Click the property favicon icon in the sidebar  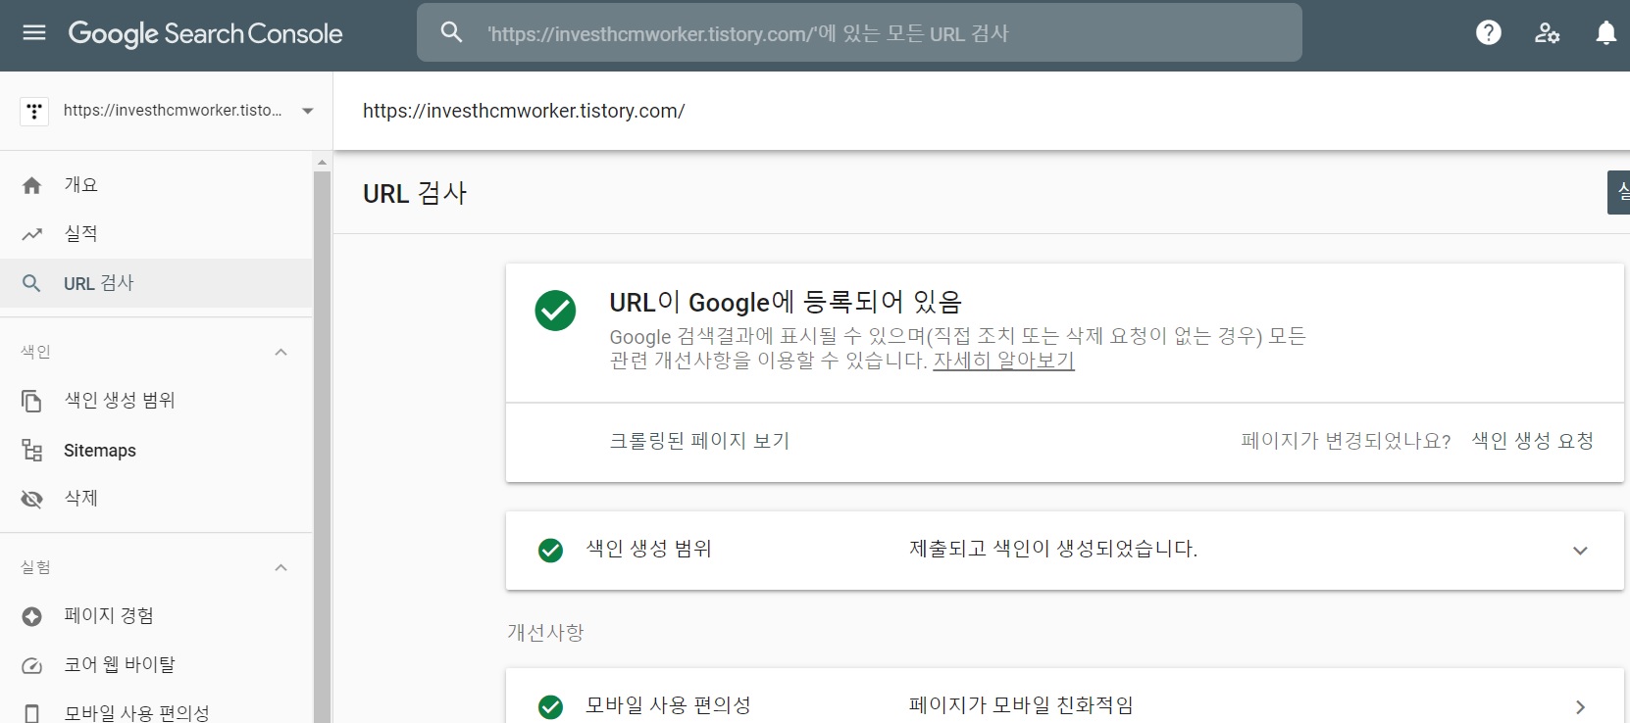click(34, 111)
